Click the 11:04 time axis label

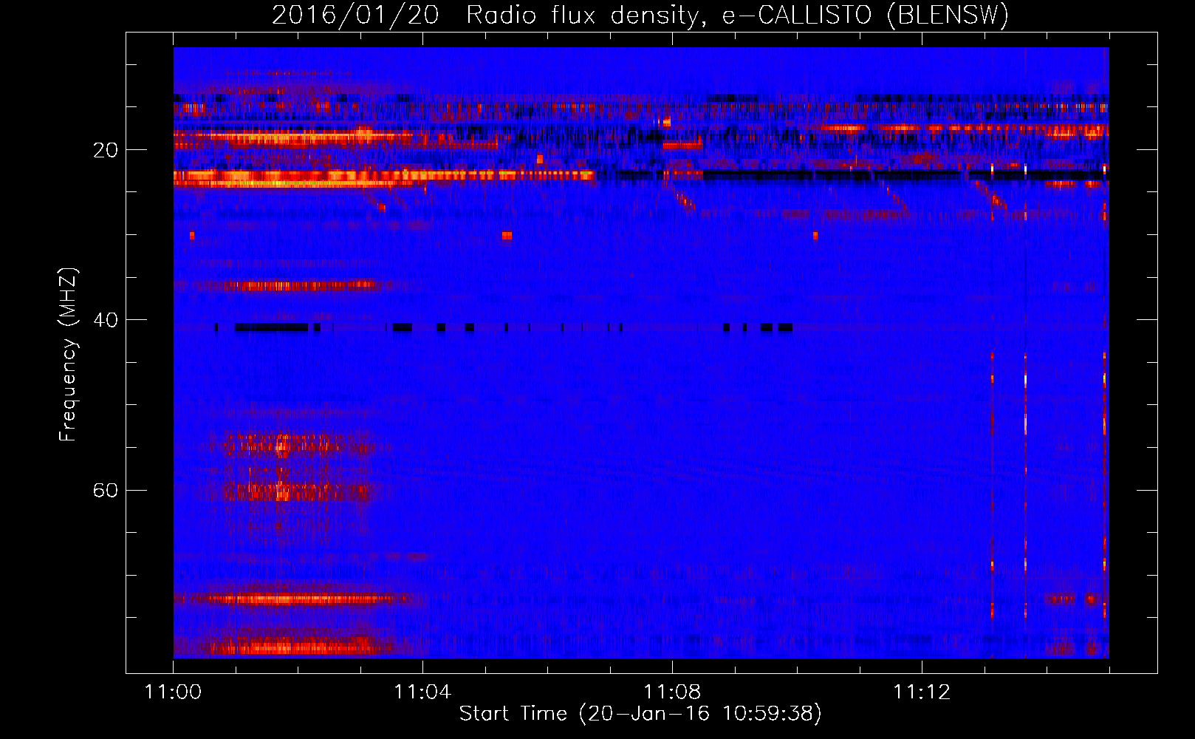coord(422,692)
